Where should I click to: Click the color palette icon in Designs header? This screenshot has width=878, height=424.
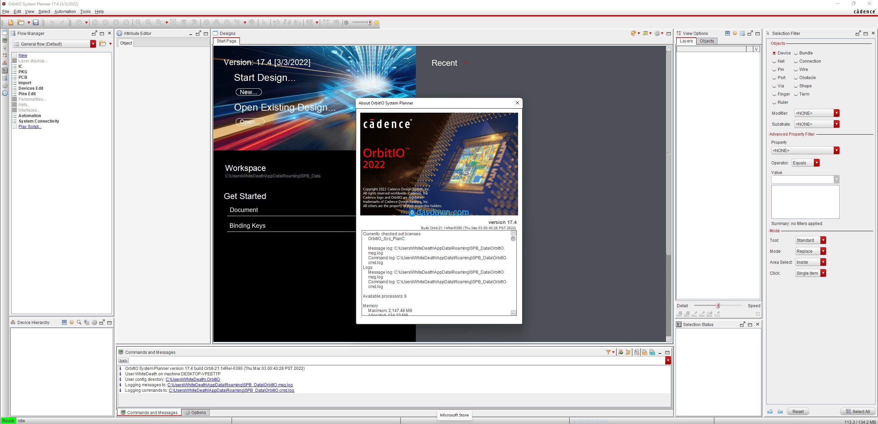pos(633,33)
